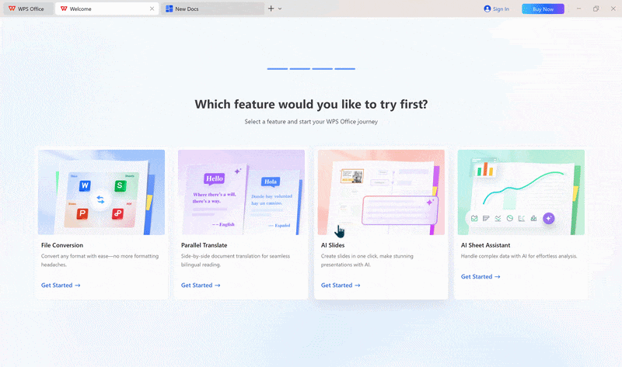Screen dimensions: 622x367
Task: Click the Sign In user avatar icon
Action: [x=487, y=9]
